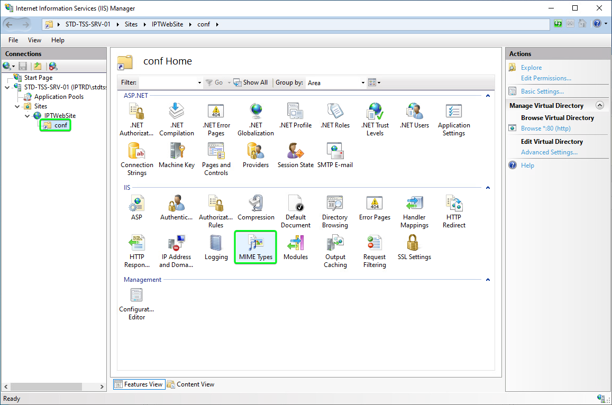The width and height of the screenshot is (612, 405).
Task: Open the .NET Globalization feature
Action: (x=255, y=120)
